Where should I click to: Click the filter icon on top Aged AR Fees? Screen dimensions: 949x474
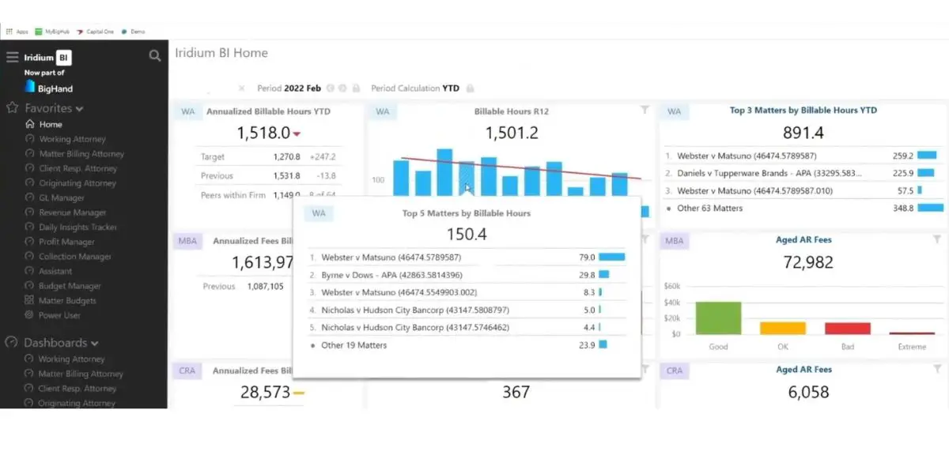[937, 239]
